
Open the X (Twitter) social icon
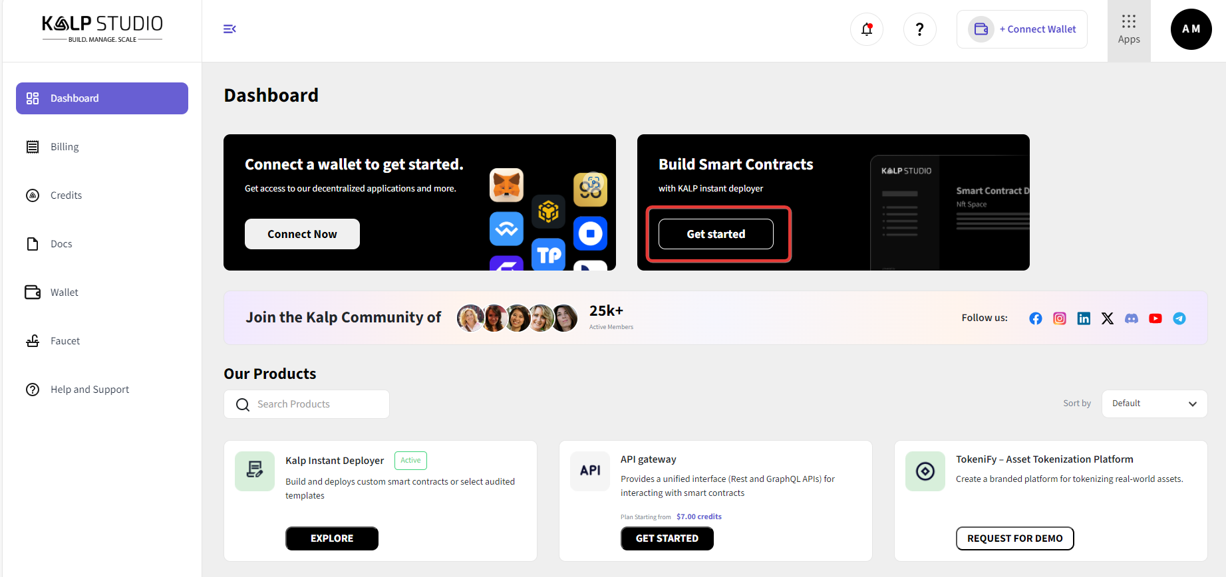tap(1107, 318)
